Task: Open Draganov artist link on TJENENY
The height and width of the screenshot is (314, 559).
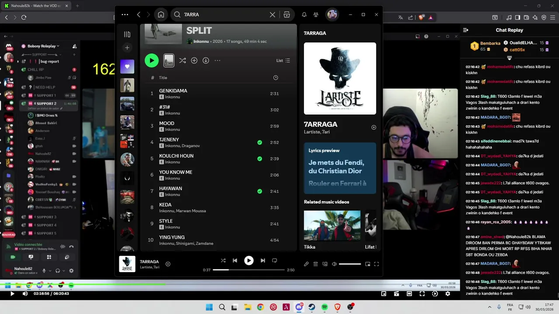Action: tap(191, 146)
